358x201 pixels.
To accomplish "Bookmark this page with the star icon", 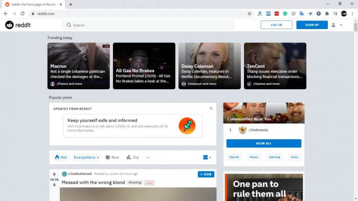I will [250, 14].
